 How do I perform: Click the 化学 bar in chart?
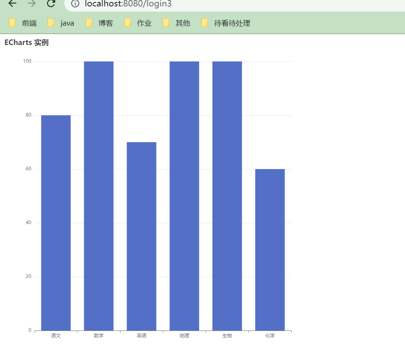click(x=270, y=250)
